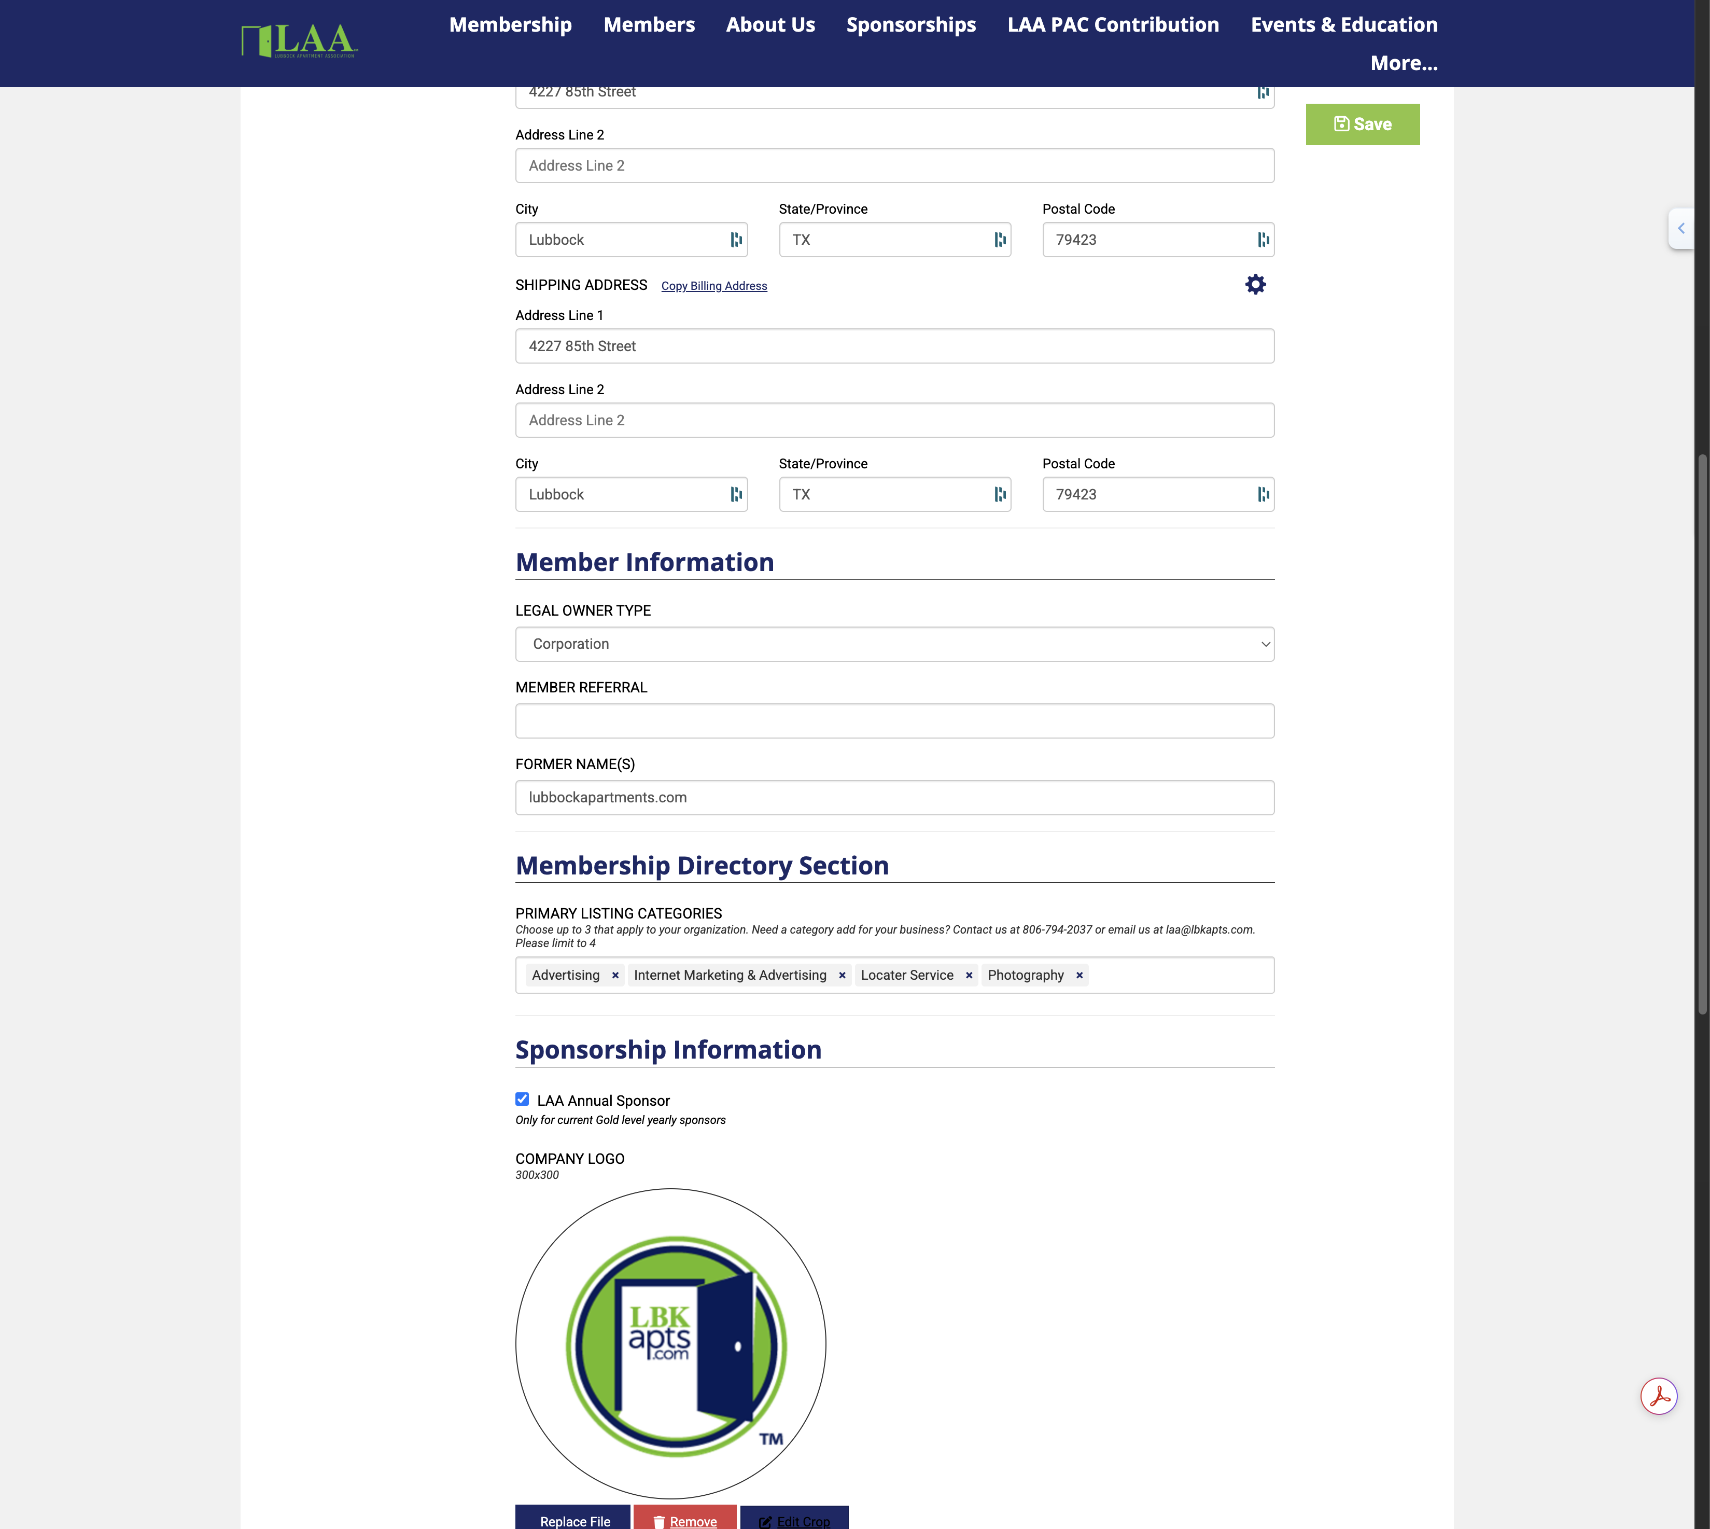Open the About Us menu
This screenshot has height=1529, width=1710.
tap(770, 25)
